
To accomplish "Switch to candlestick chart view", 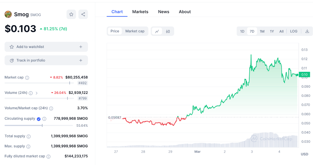I will [168, 31].
